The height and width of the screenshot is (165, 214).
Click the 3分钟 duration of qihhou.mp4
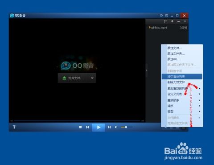point(183,28)
